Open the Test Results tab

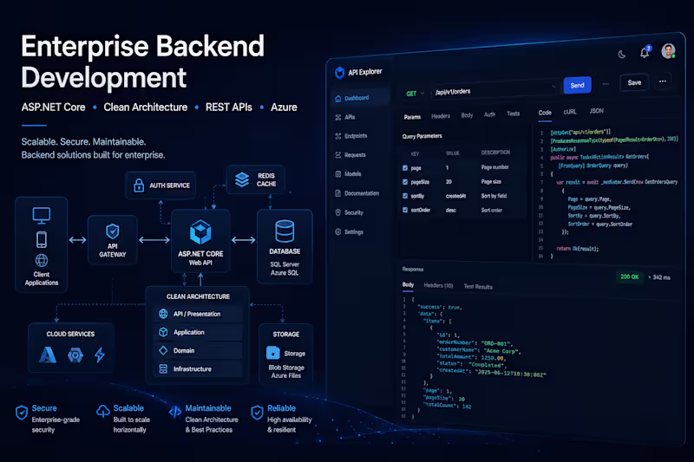[x=478, y=287]
